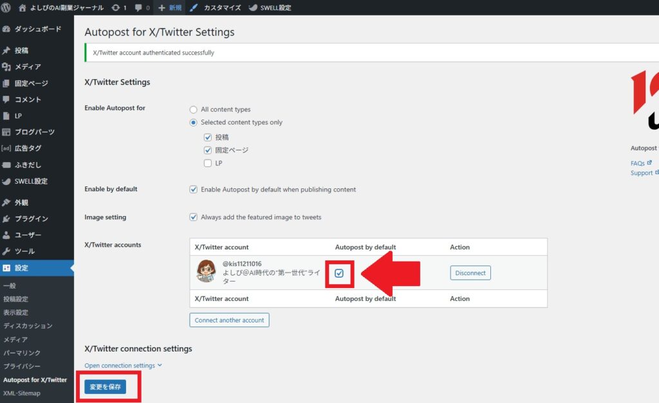The image size is (659, 403).
Task: Click the コメント bubble icon in sidebar
Action: click(x=6, y=100)
